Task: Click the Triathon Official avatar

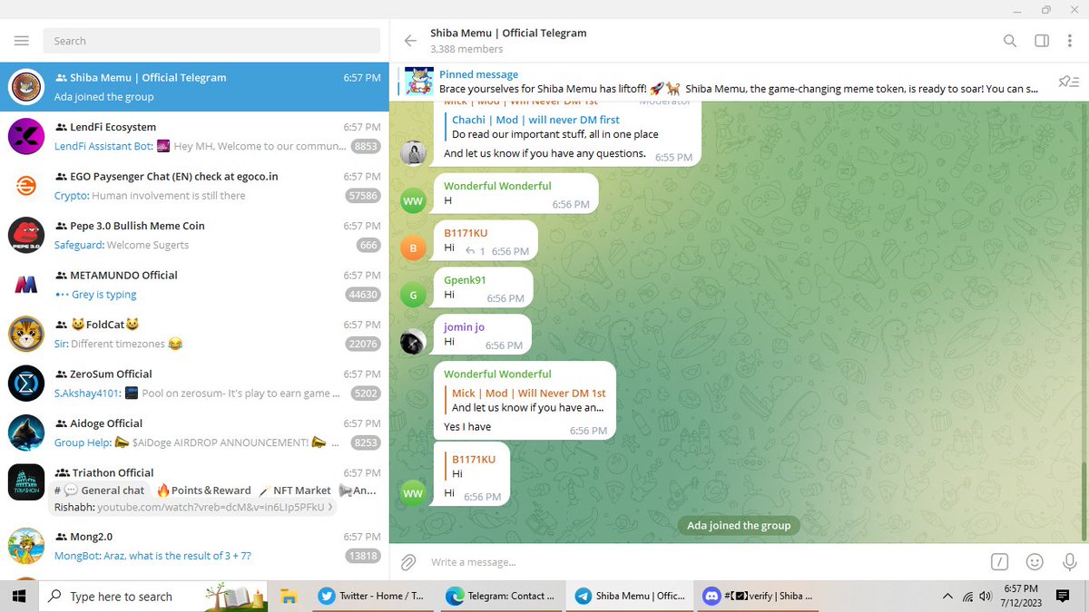Action: click(x=26, y=482)
